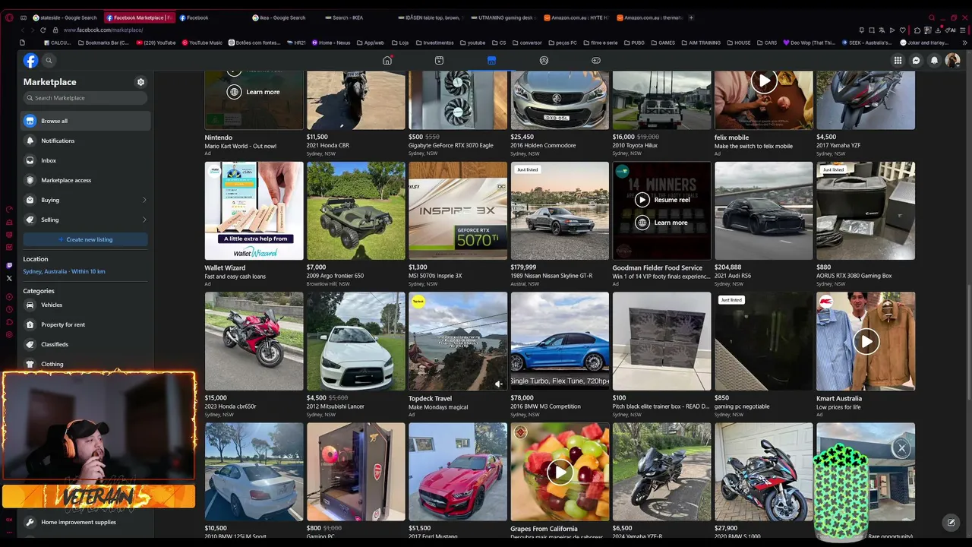Expand the Selling section chevron

click(144, 220)
